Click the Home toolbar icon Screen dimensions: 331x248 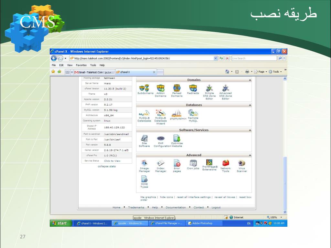(x=227, y=72)
